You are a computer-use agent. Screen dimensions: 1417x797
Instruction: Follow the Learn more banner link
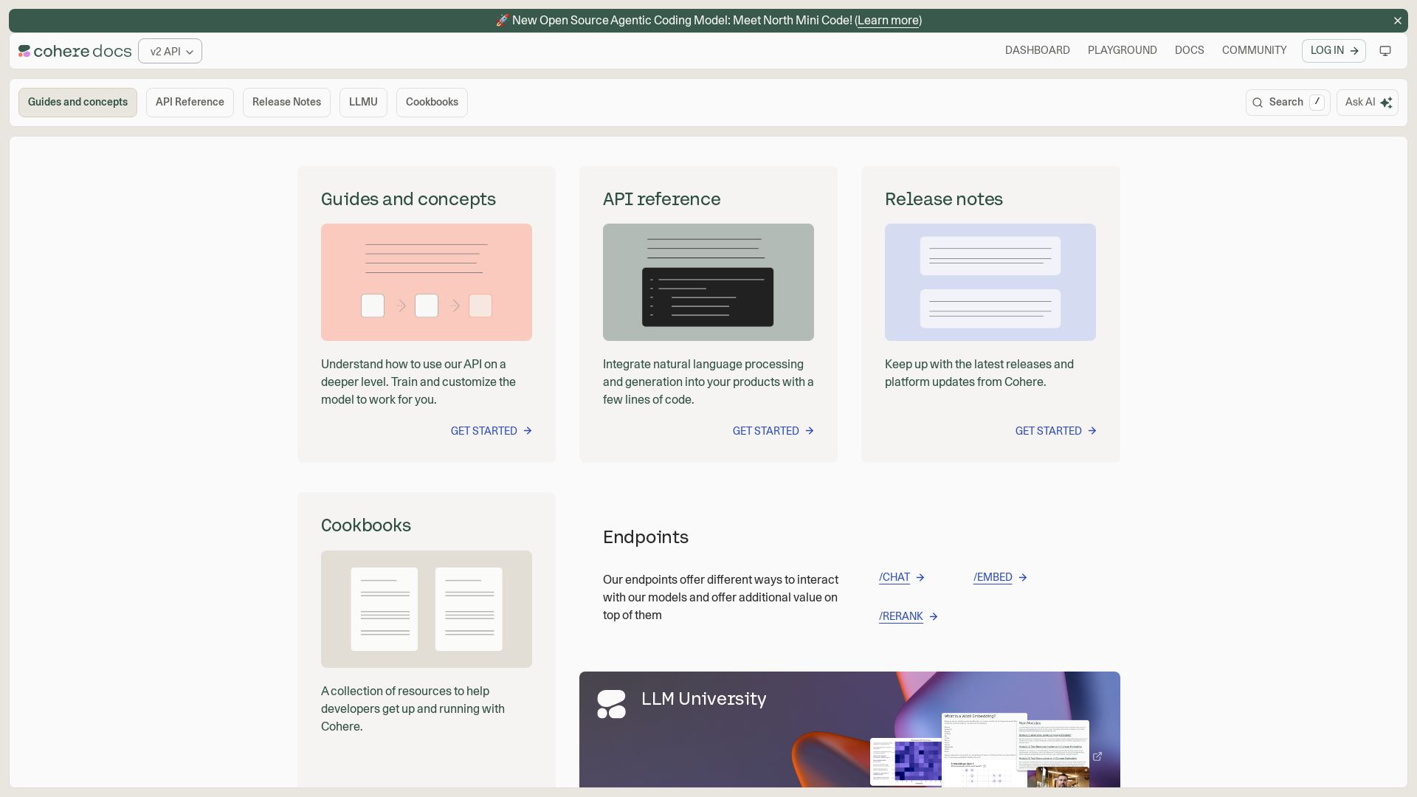coord(888,21)
